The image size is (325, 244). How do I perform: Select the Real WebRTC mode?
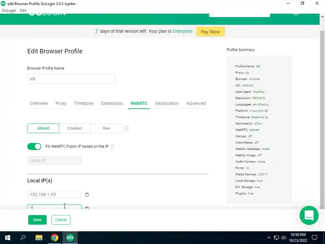pos(106,128)
